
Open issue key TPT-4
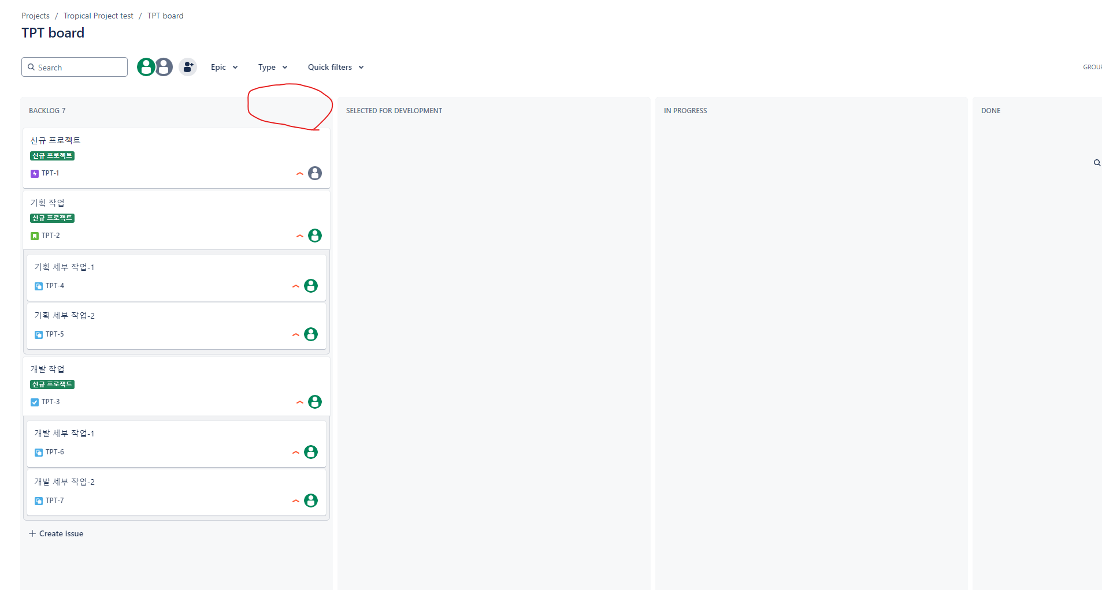pos(55,286)
